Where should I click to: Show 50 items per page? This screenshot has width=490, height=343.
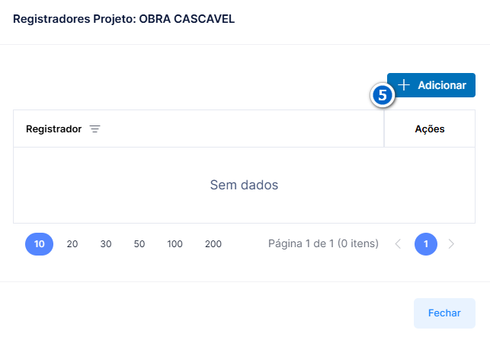(x=139, y=244)
